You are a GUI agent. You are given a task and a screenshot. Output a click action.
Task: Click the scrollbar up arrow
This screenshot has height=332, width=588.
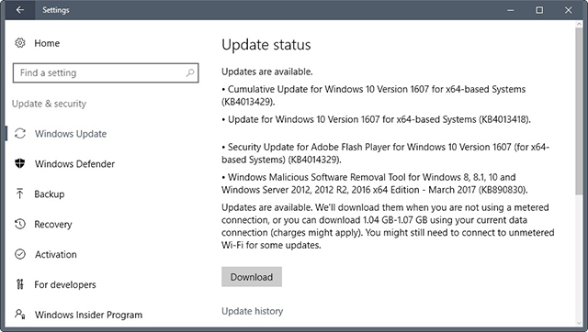pos(579,24)
